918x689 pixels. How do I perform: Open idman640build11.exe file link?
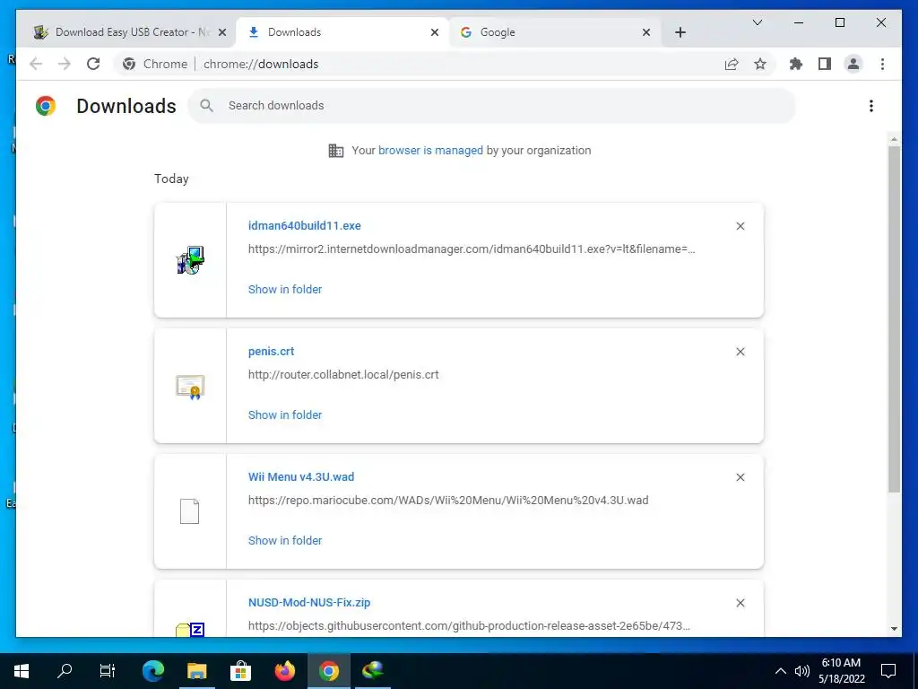305,225
